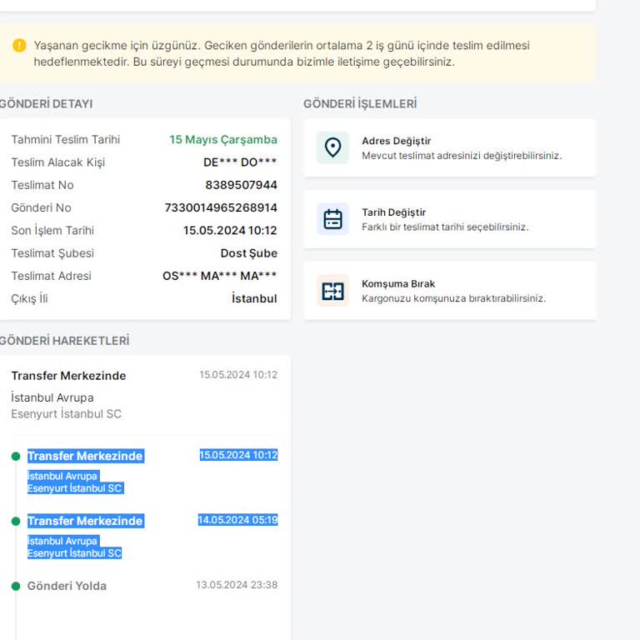This screenshot has height=640, width=640.
Task: Click timestamp 13.05.2024 23:38
Action: coord(237,585)
